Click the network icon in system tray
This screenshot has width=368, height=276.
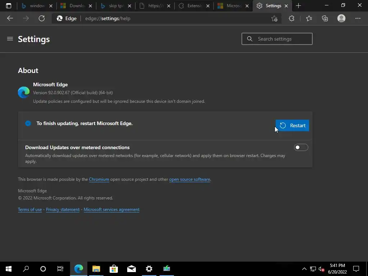click(313, 269)
